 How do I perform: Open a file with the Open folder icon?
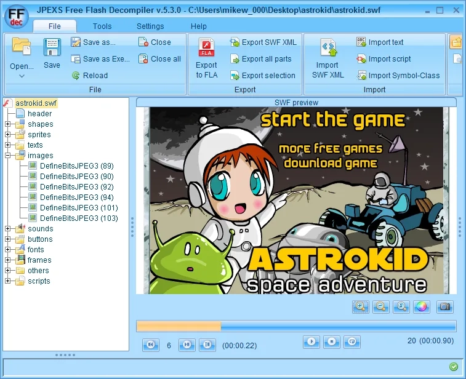[22, 47]
